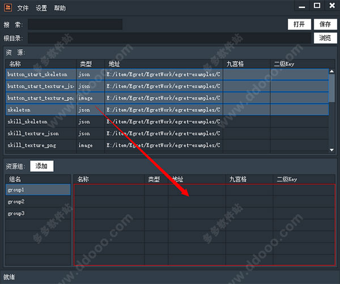Viewport: 340px width, 284px height.
Task: Select the button_start_texture_png row name
Action: pyautogui.click(x=41, y=98)
